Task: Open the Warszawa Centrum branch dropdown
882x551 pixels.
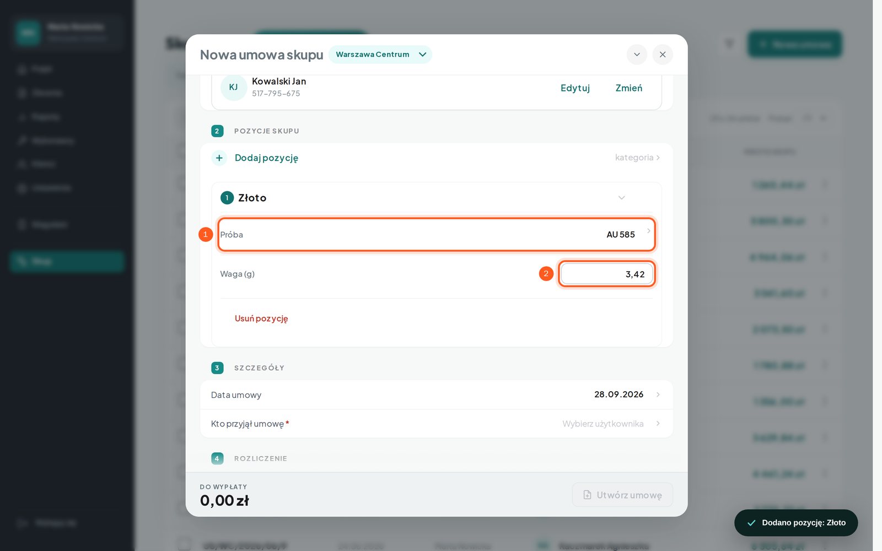Action: [380, 55]
